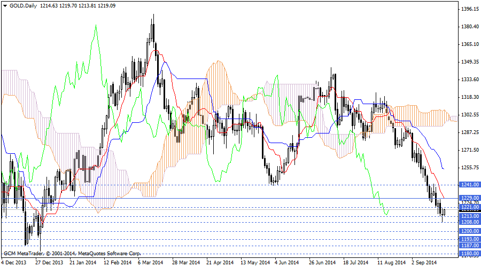Click the 1333.60 price scale value
481x267 pixels.
(x=470, y=80)
